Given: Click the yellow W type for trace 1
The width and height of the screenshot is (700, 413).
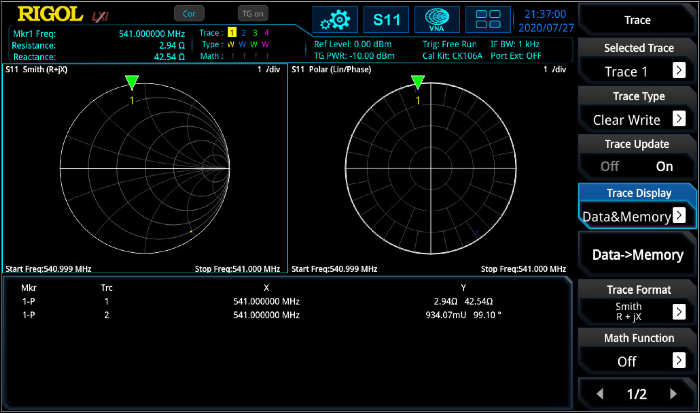Looking at the screenshot, I should click(231, 44).
